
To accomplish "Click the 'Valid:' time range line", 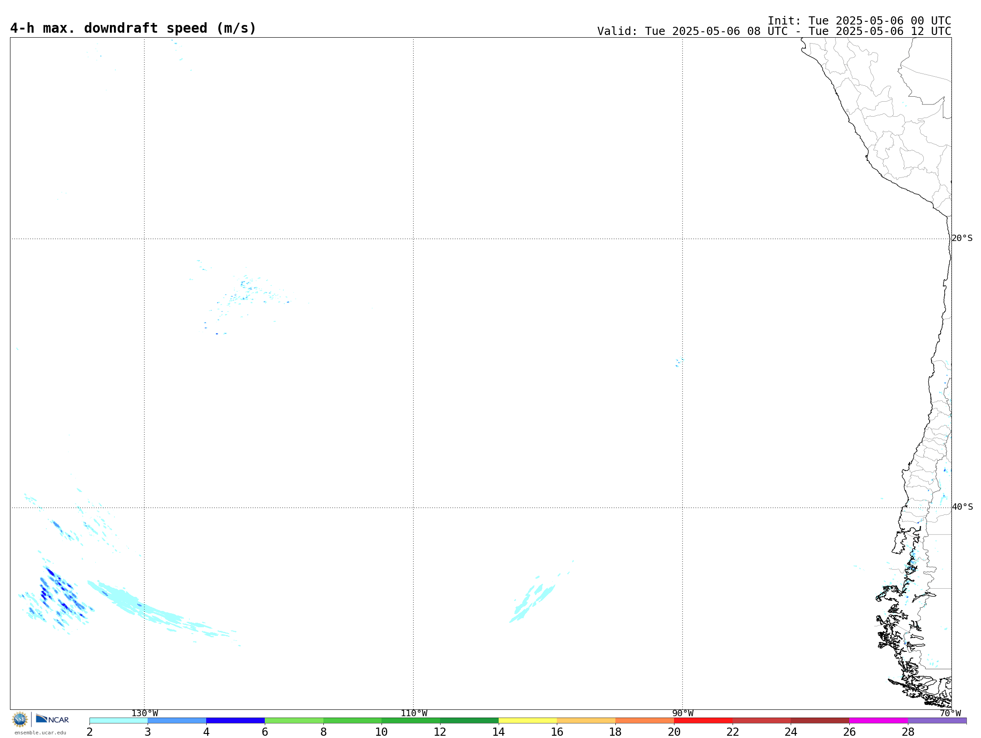I will pyautogui.click(x=774, y=31).
